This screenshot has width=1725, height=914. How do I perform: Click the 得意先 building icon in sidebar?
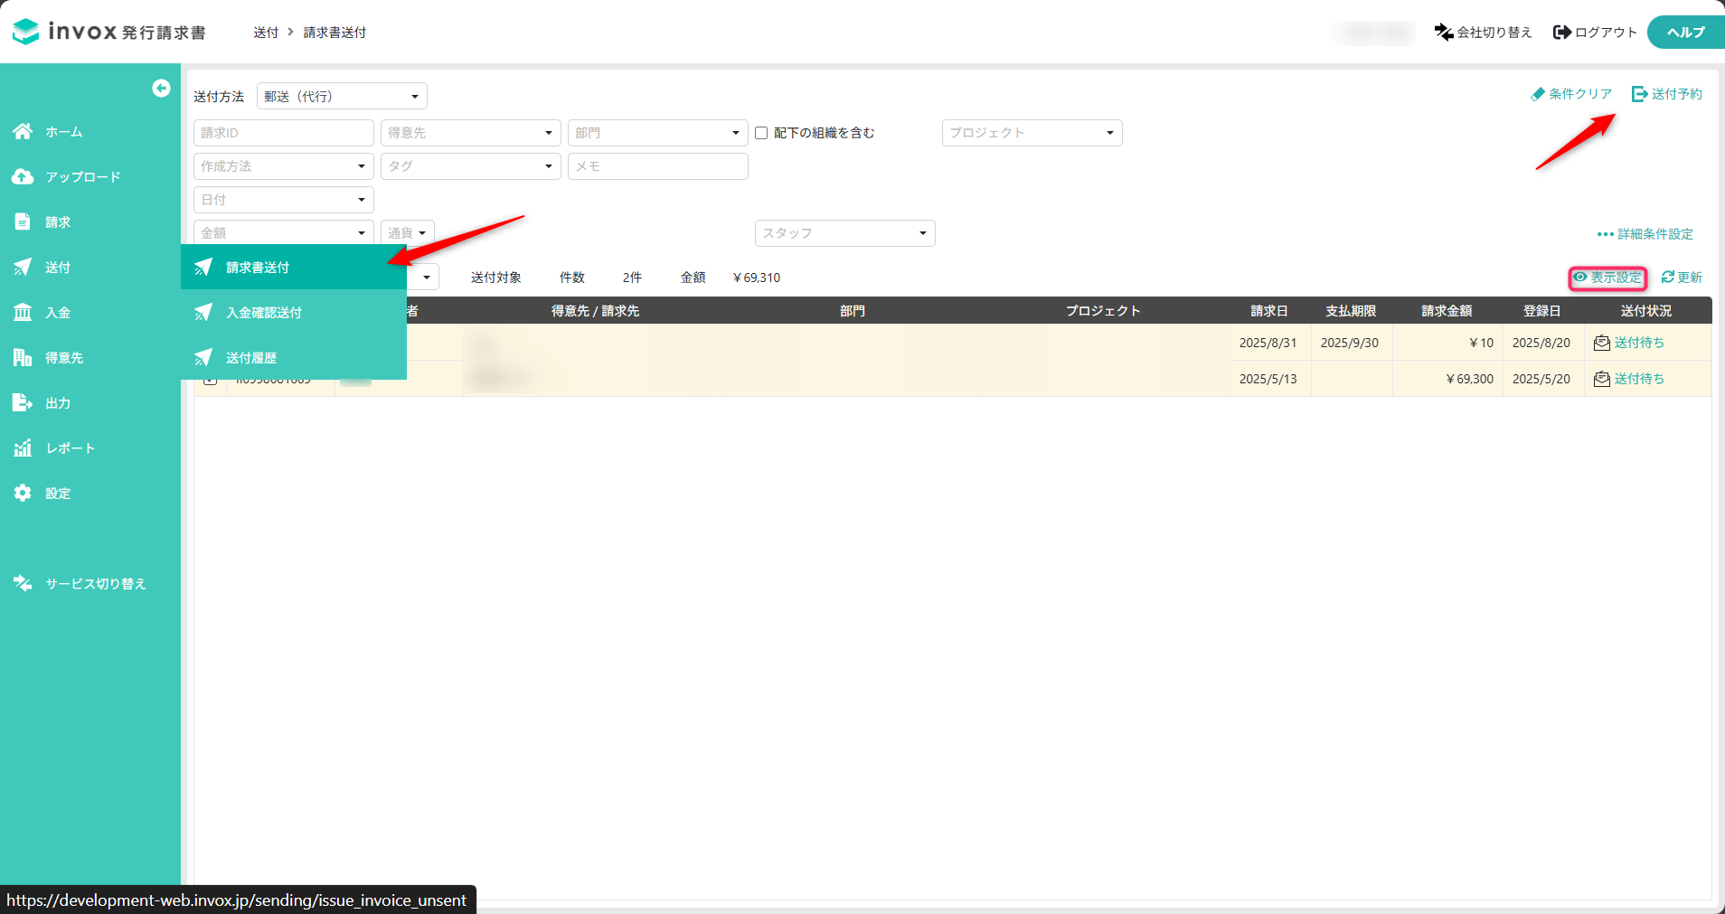(x=23, y=358)
